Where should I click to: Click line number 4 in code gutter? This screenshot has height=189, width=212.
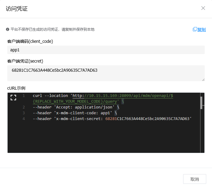tap(23, 119)
